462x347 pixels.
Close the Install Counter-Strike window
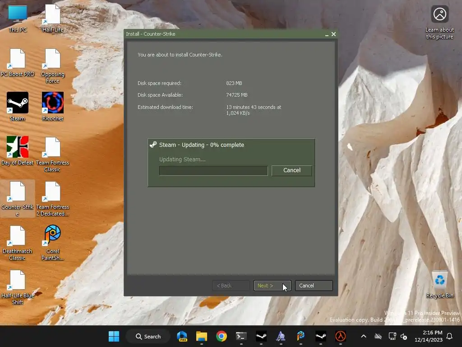tap(333, 34)
